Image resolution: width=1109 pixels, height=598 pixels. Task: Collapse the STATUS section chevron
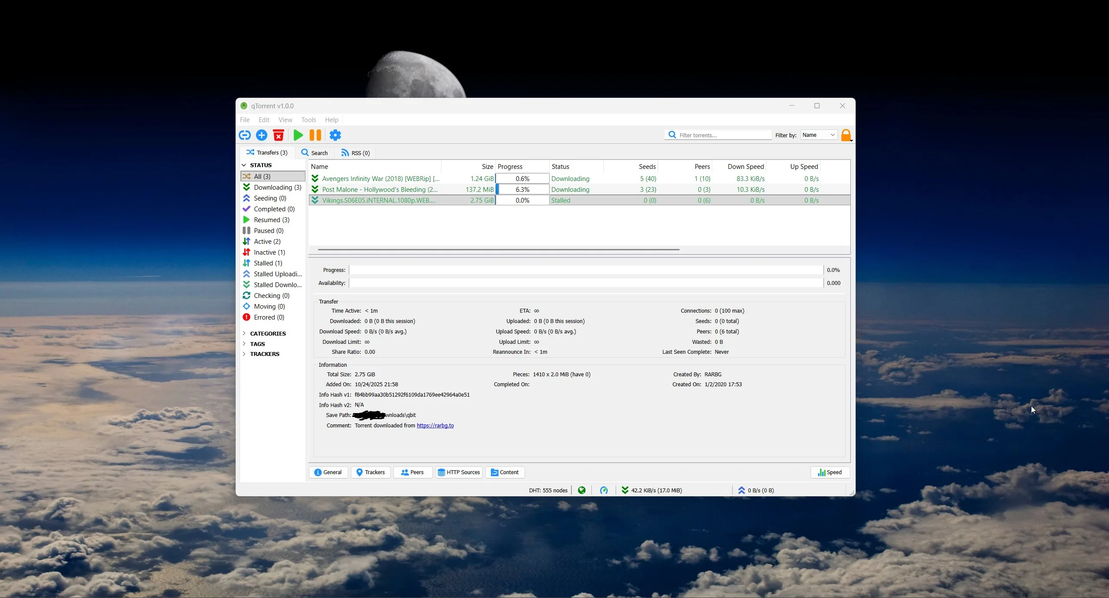pos(244,165)
